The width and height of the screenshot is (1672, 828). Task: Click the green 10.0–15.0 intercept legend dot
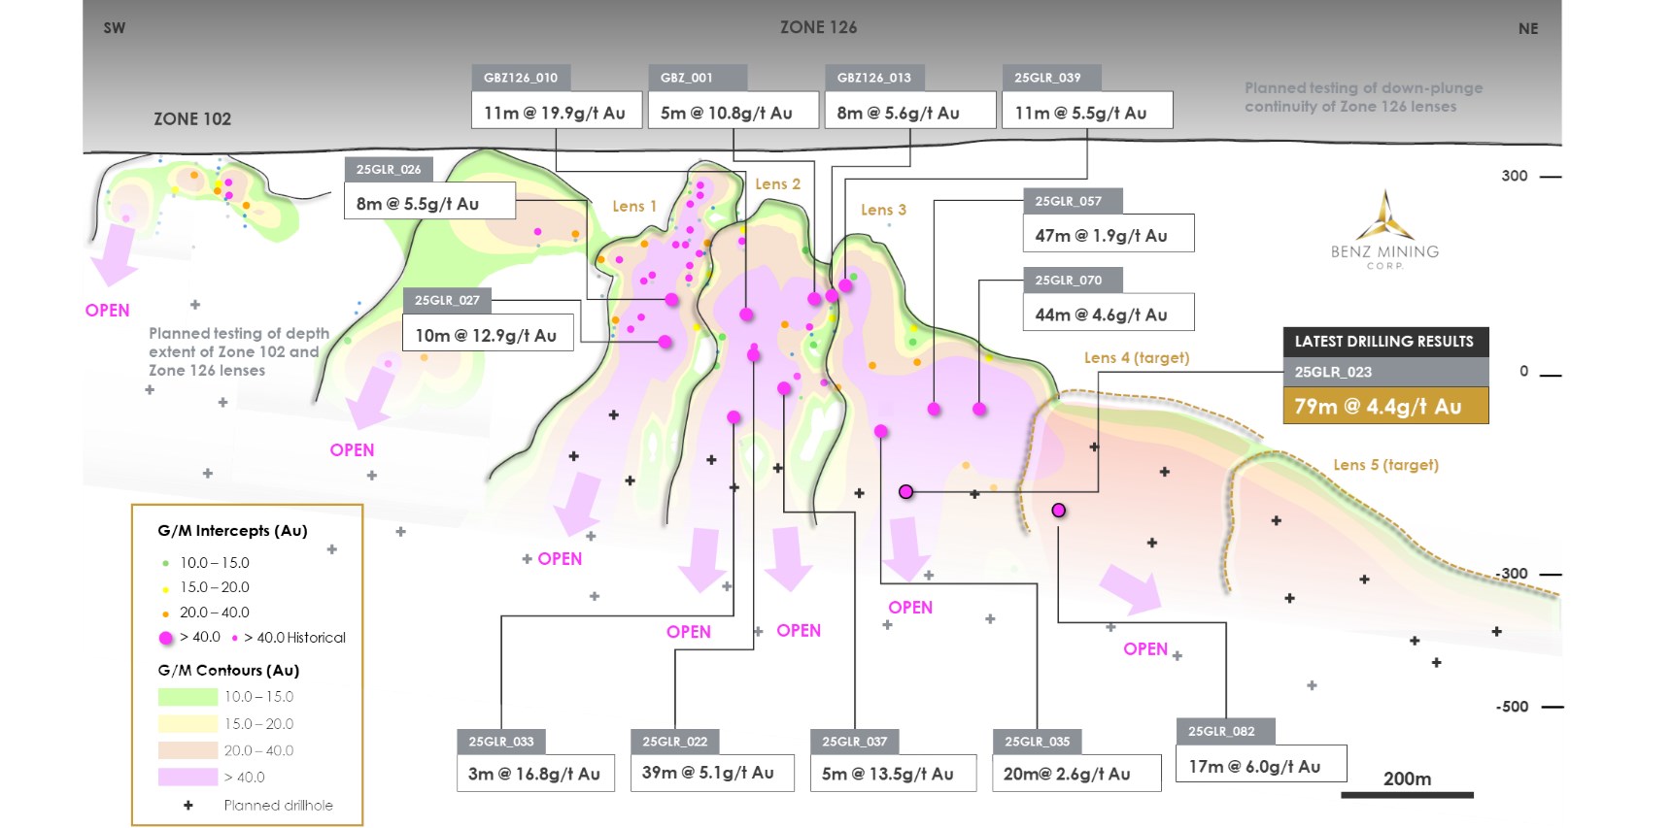[x=166, y=563]
